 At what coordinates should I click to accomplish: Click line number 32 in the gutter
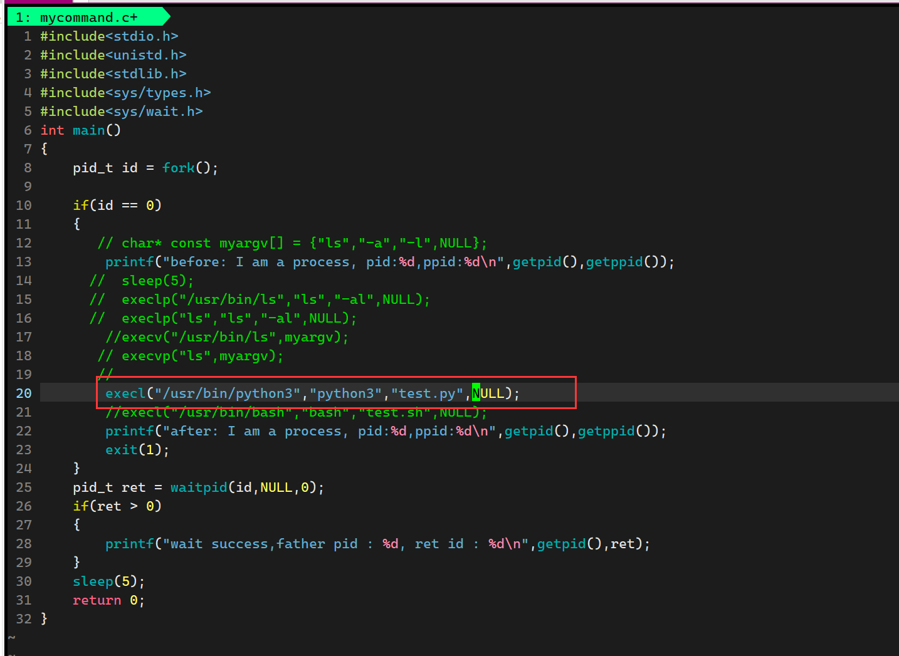click(x=24, y=619)
